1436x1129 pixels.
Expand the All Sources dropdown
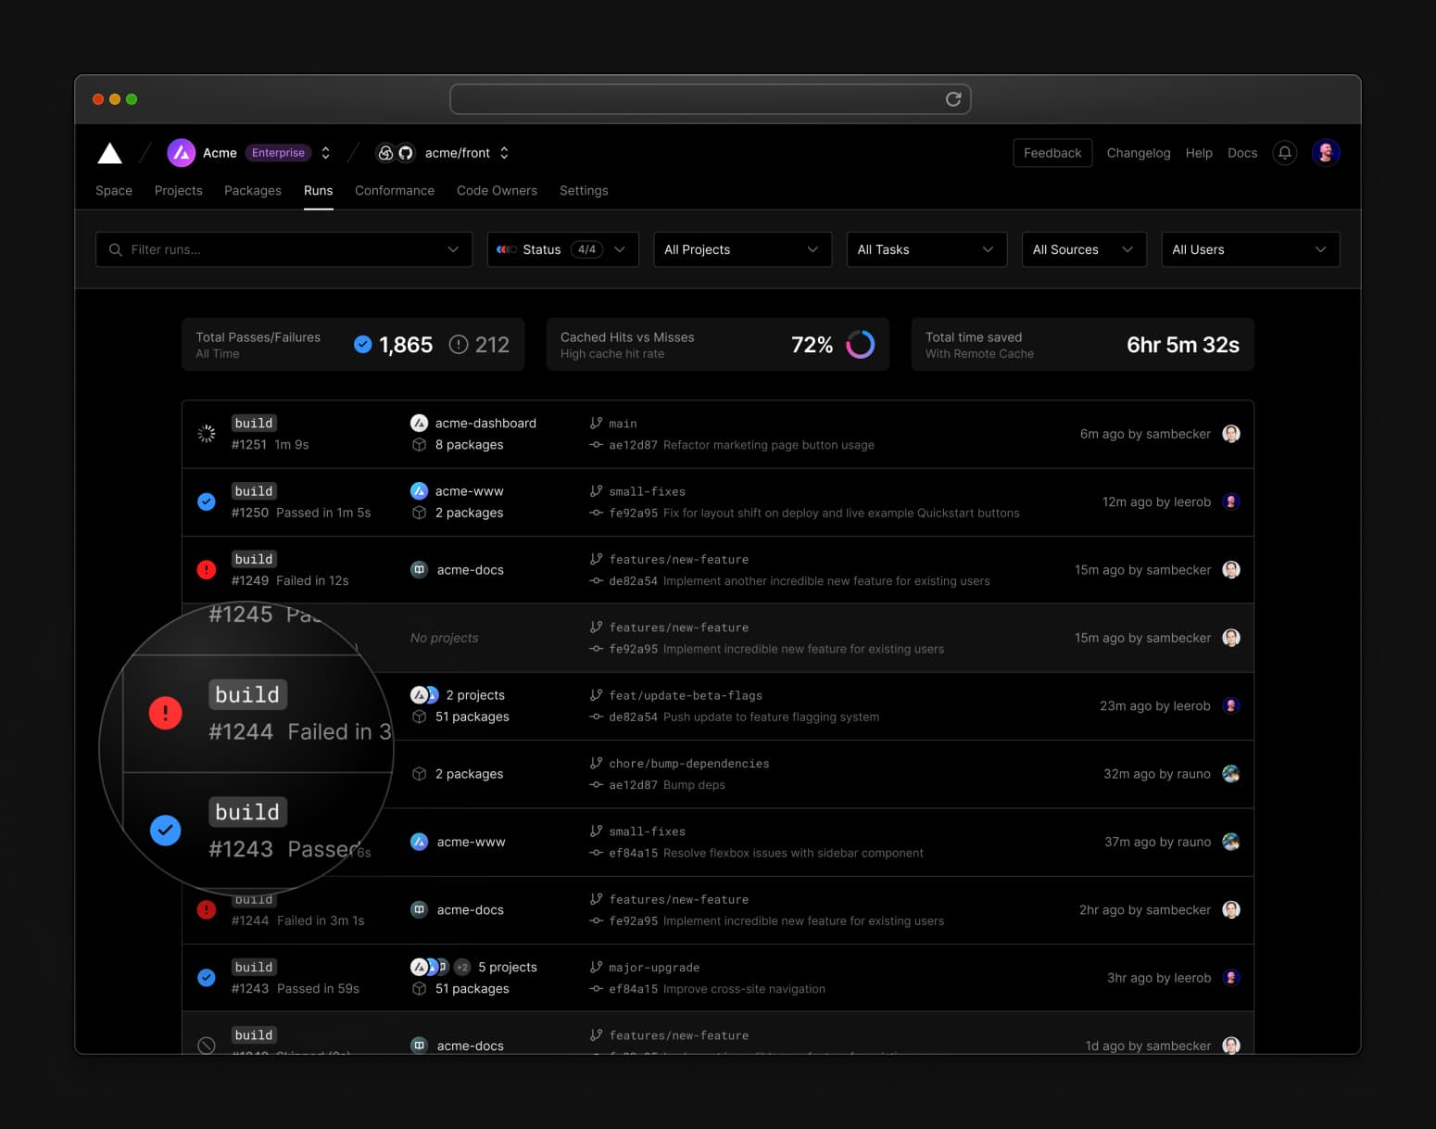1083,249
